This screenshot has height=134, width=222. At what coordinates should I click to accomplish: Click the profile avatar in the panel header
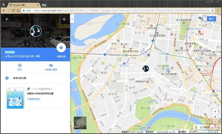click(x=36, y=31)
